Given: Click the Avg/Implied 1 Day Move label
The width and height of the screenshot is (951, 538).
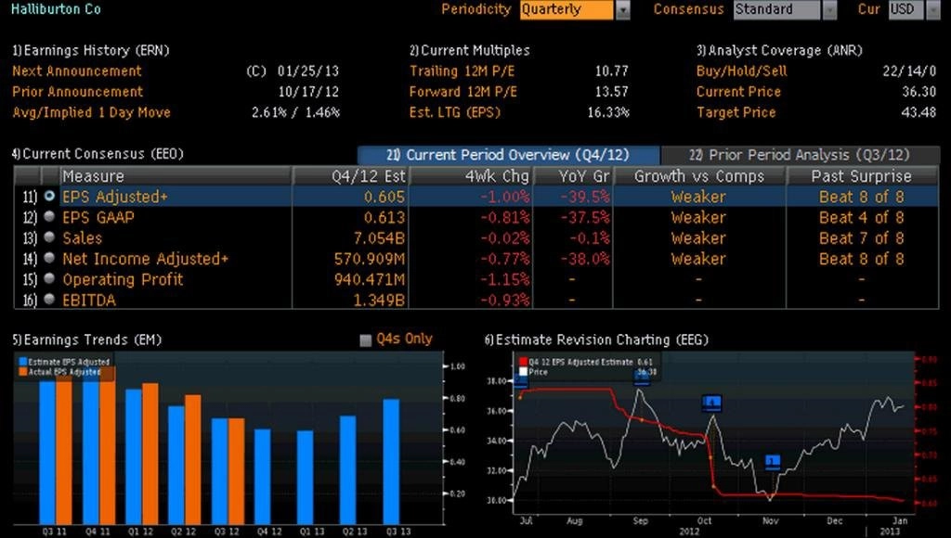Looking at the screenshot, I should coord(92,112).
